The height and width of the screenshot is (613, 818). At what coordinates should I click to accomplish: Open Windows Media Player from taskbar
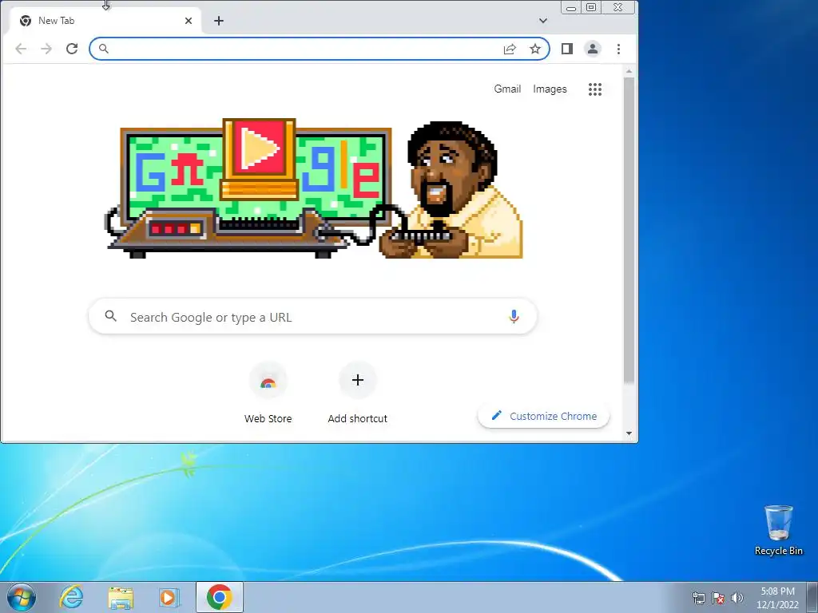(169, 597)
